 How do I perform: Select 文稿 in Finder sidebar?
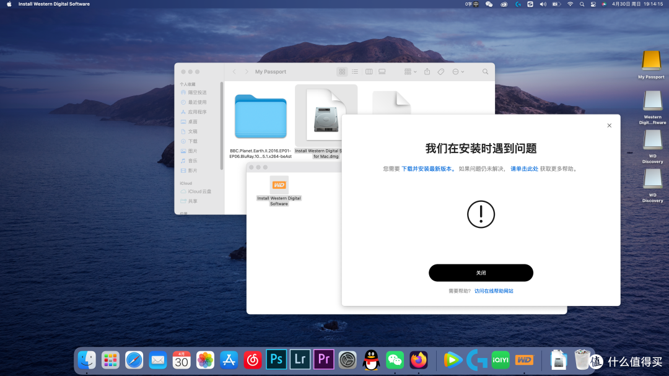[193, 131]
